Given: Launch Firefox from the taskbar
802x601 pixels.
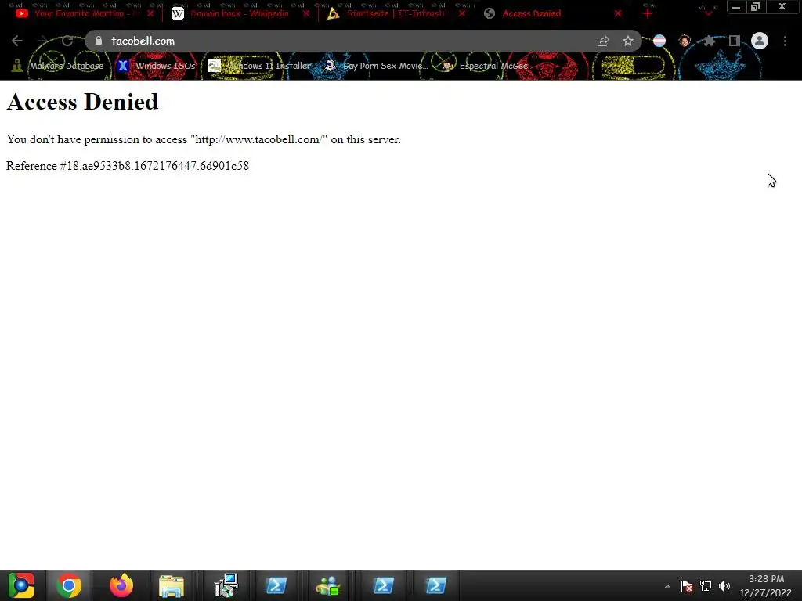Looking at the screenshot, I should [121, 585].
